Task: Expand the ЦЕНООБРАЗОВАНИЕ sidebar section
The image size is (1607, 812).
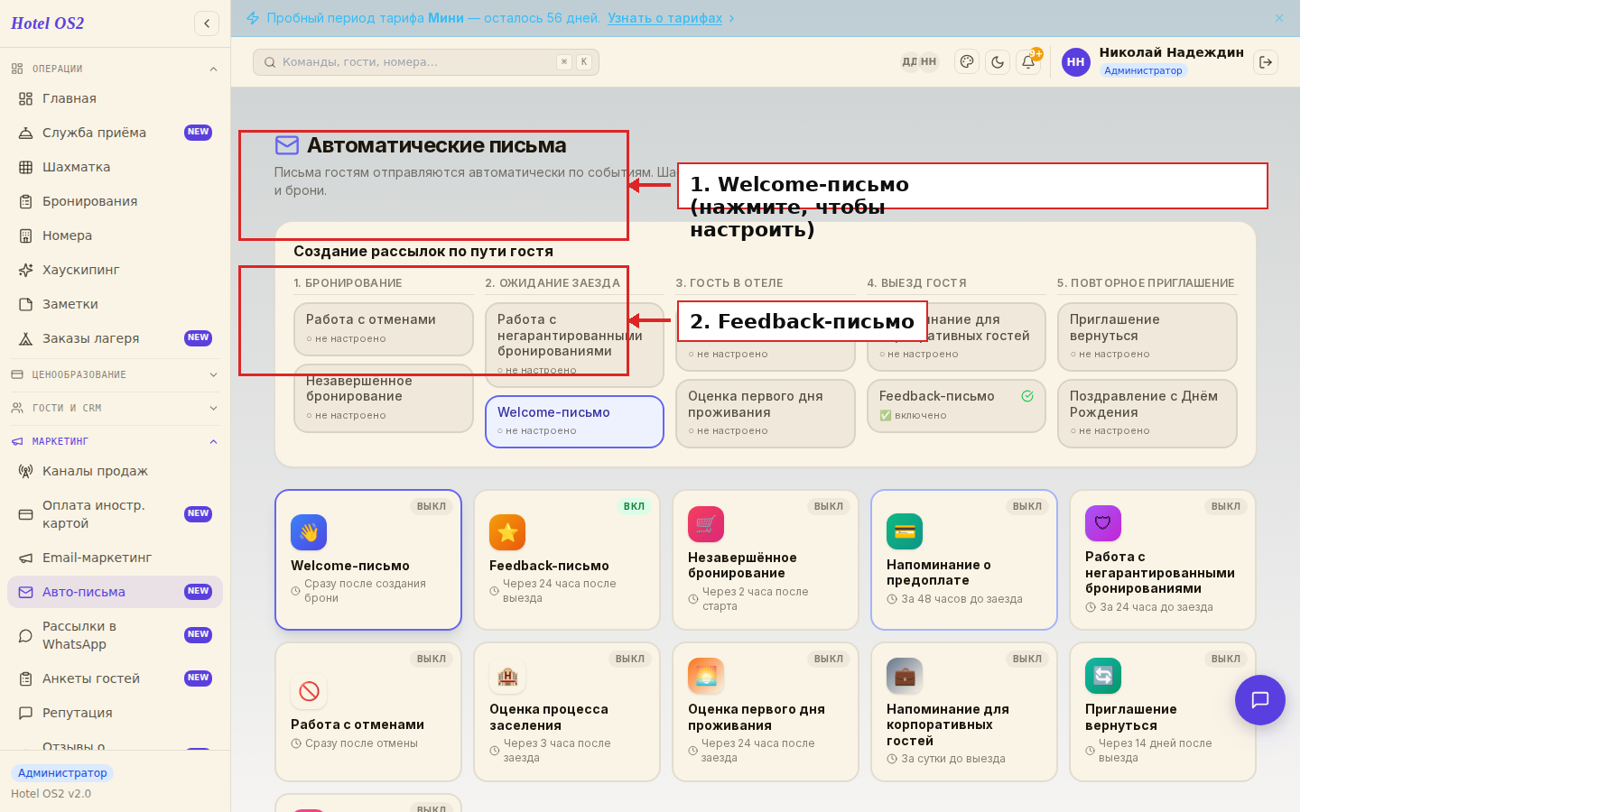Action: tap(115, 374)
